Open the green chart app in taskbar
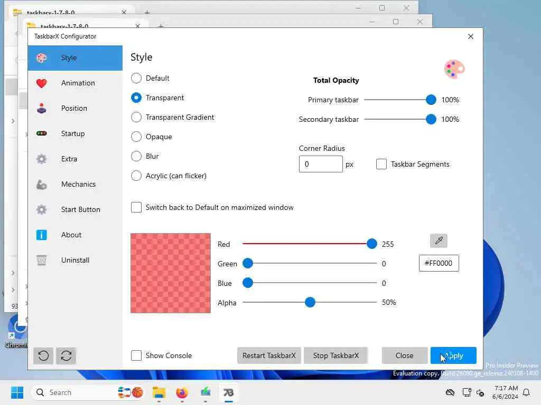Image resolution: width=541 pixels, height=405 pixels. pos(206,392)
